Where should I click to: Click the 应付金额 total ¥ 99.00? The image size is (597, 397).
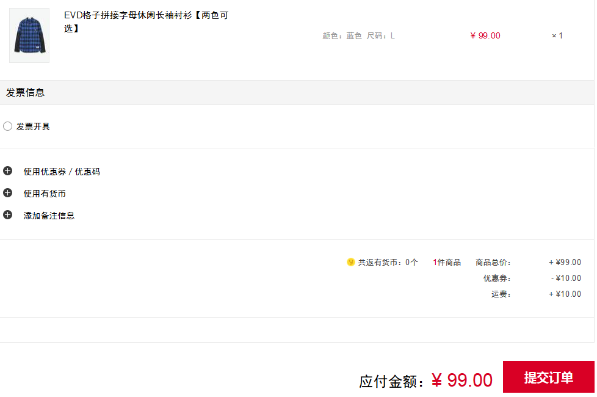[x=462, y=381]
